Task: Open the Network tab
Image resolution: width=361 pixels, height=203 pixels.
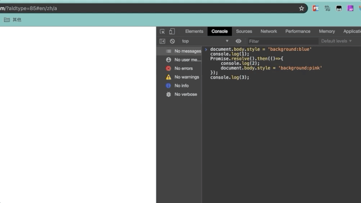Action: [268, 32]
